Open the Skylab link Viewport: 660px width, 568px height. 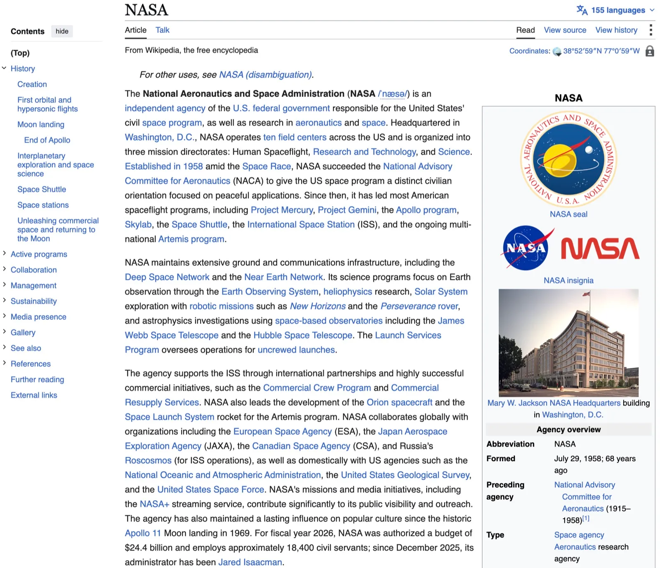pos(138,225)
